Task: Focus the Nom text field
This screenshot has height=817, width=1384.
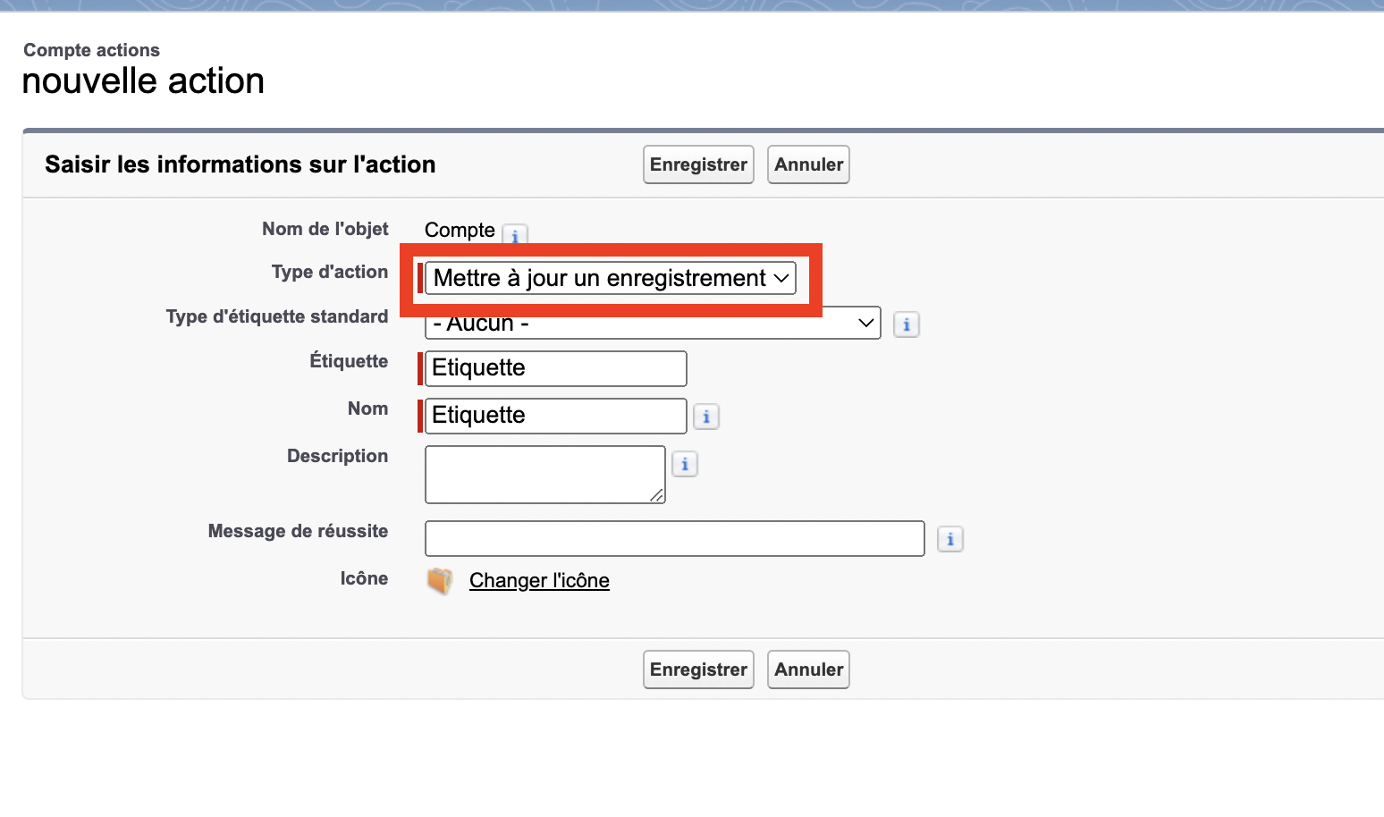Action: [x=556, y=416]
